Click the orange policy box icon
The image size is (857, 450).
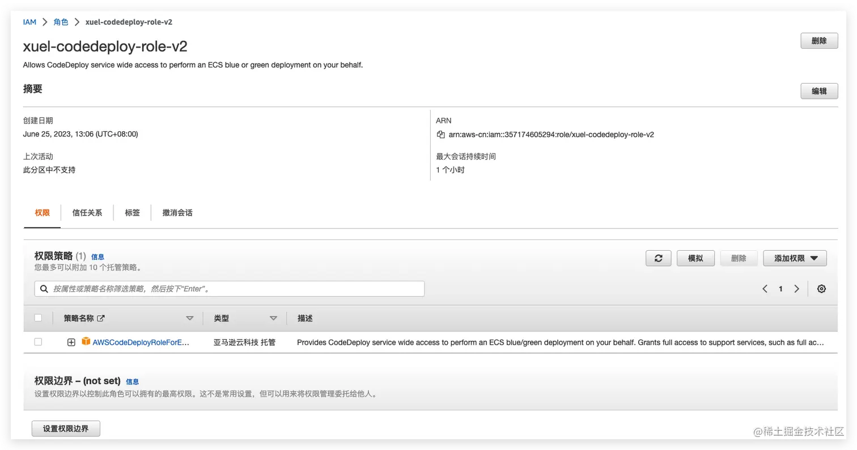pyautogui.click(x=86, y=342)
